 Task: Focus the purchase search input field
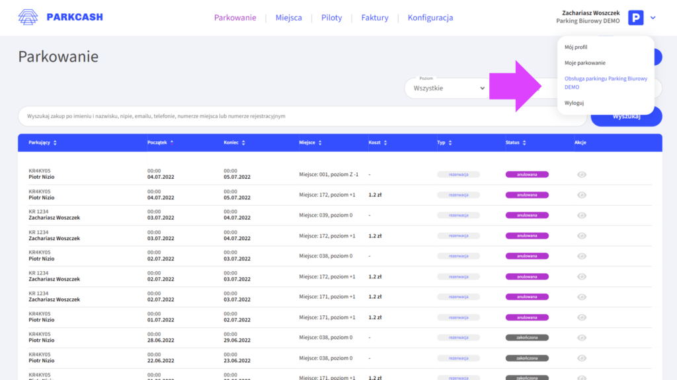[302, 116]
